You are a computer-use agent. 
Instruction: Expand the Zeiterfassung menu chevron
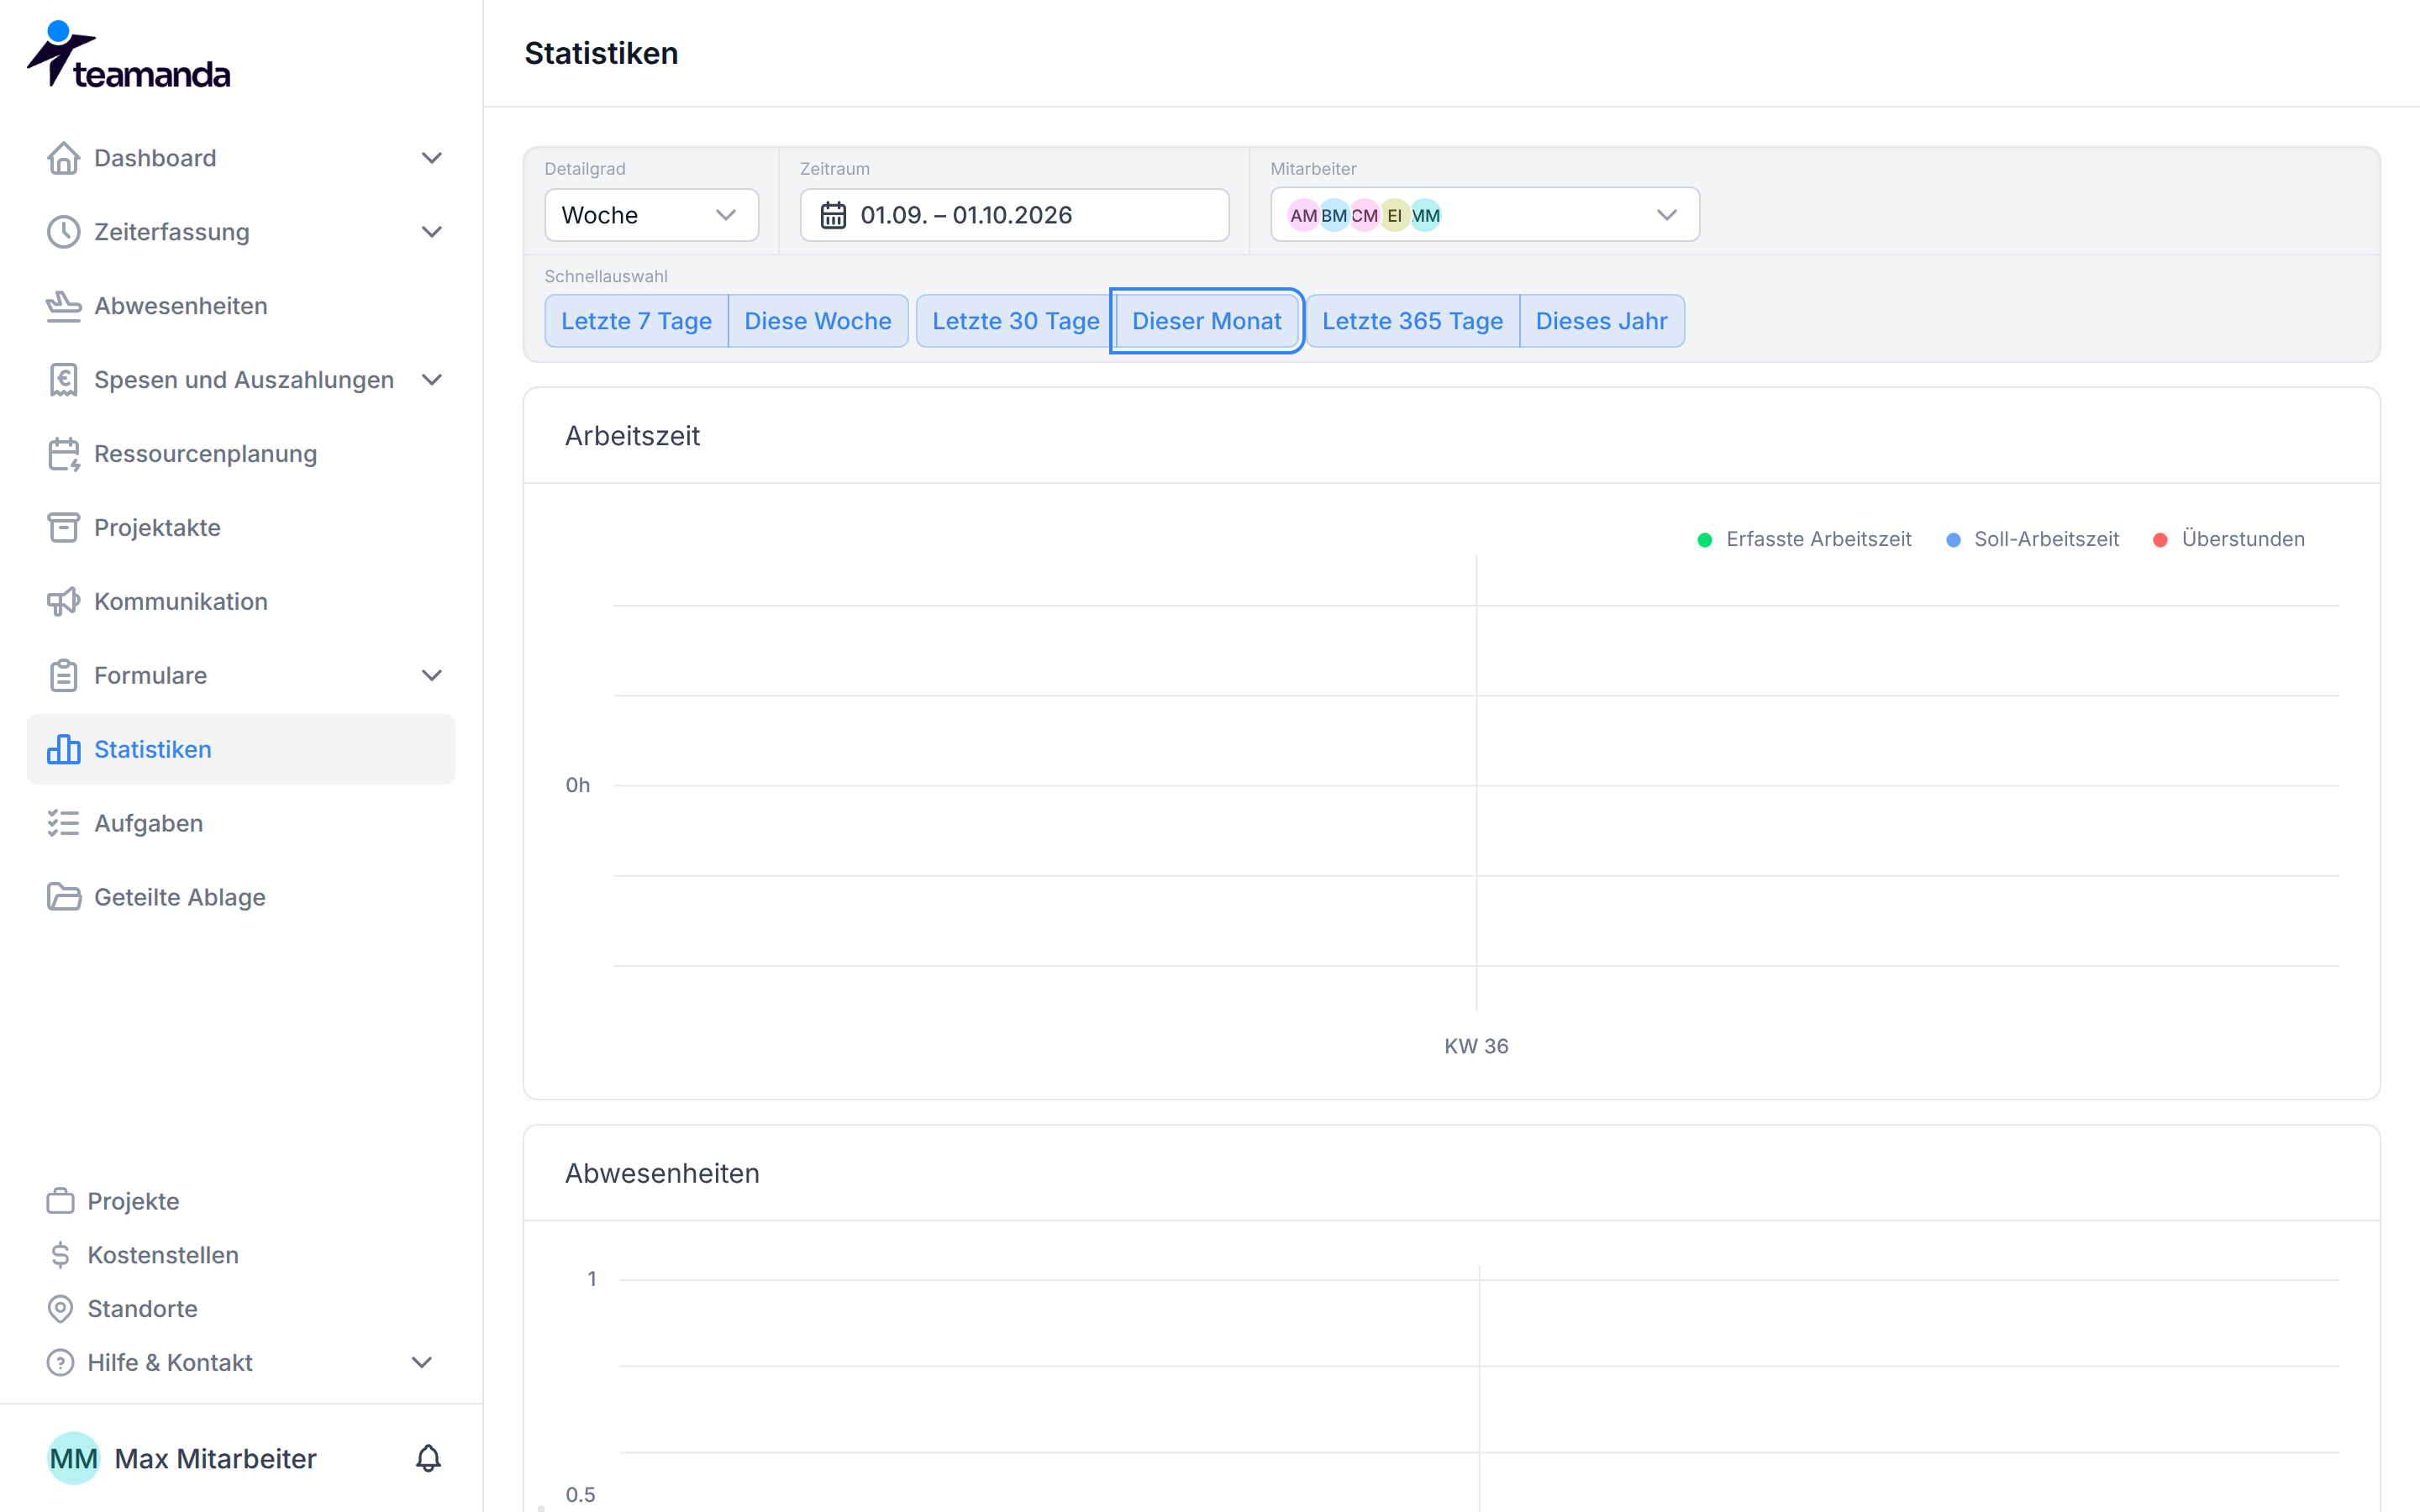coord(431,232)
